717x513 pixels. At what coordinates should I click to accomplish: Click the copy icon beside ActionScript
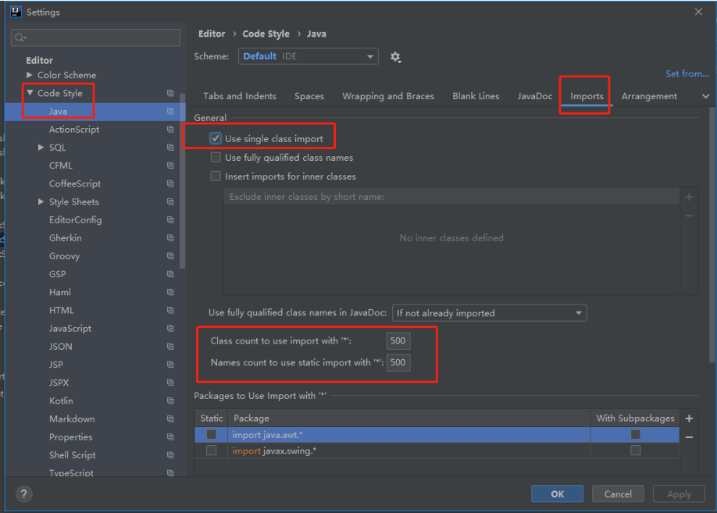point(170,130)
